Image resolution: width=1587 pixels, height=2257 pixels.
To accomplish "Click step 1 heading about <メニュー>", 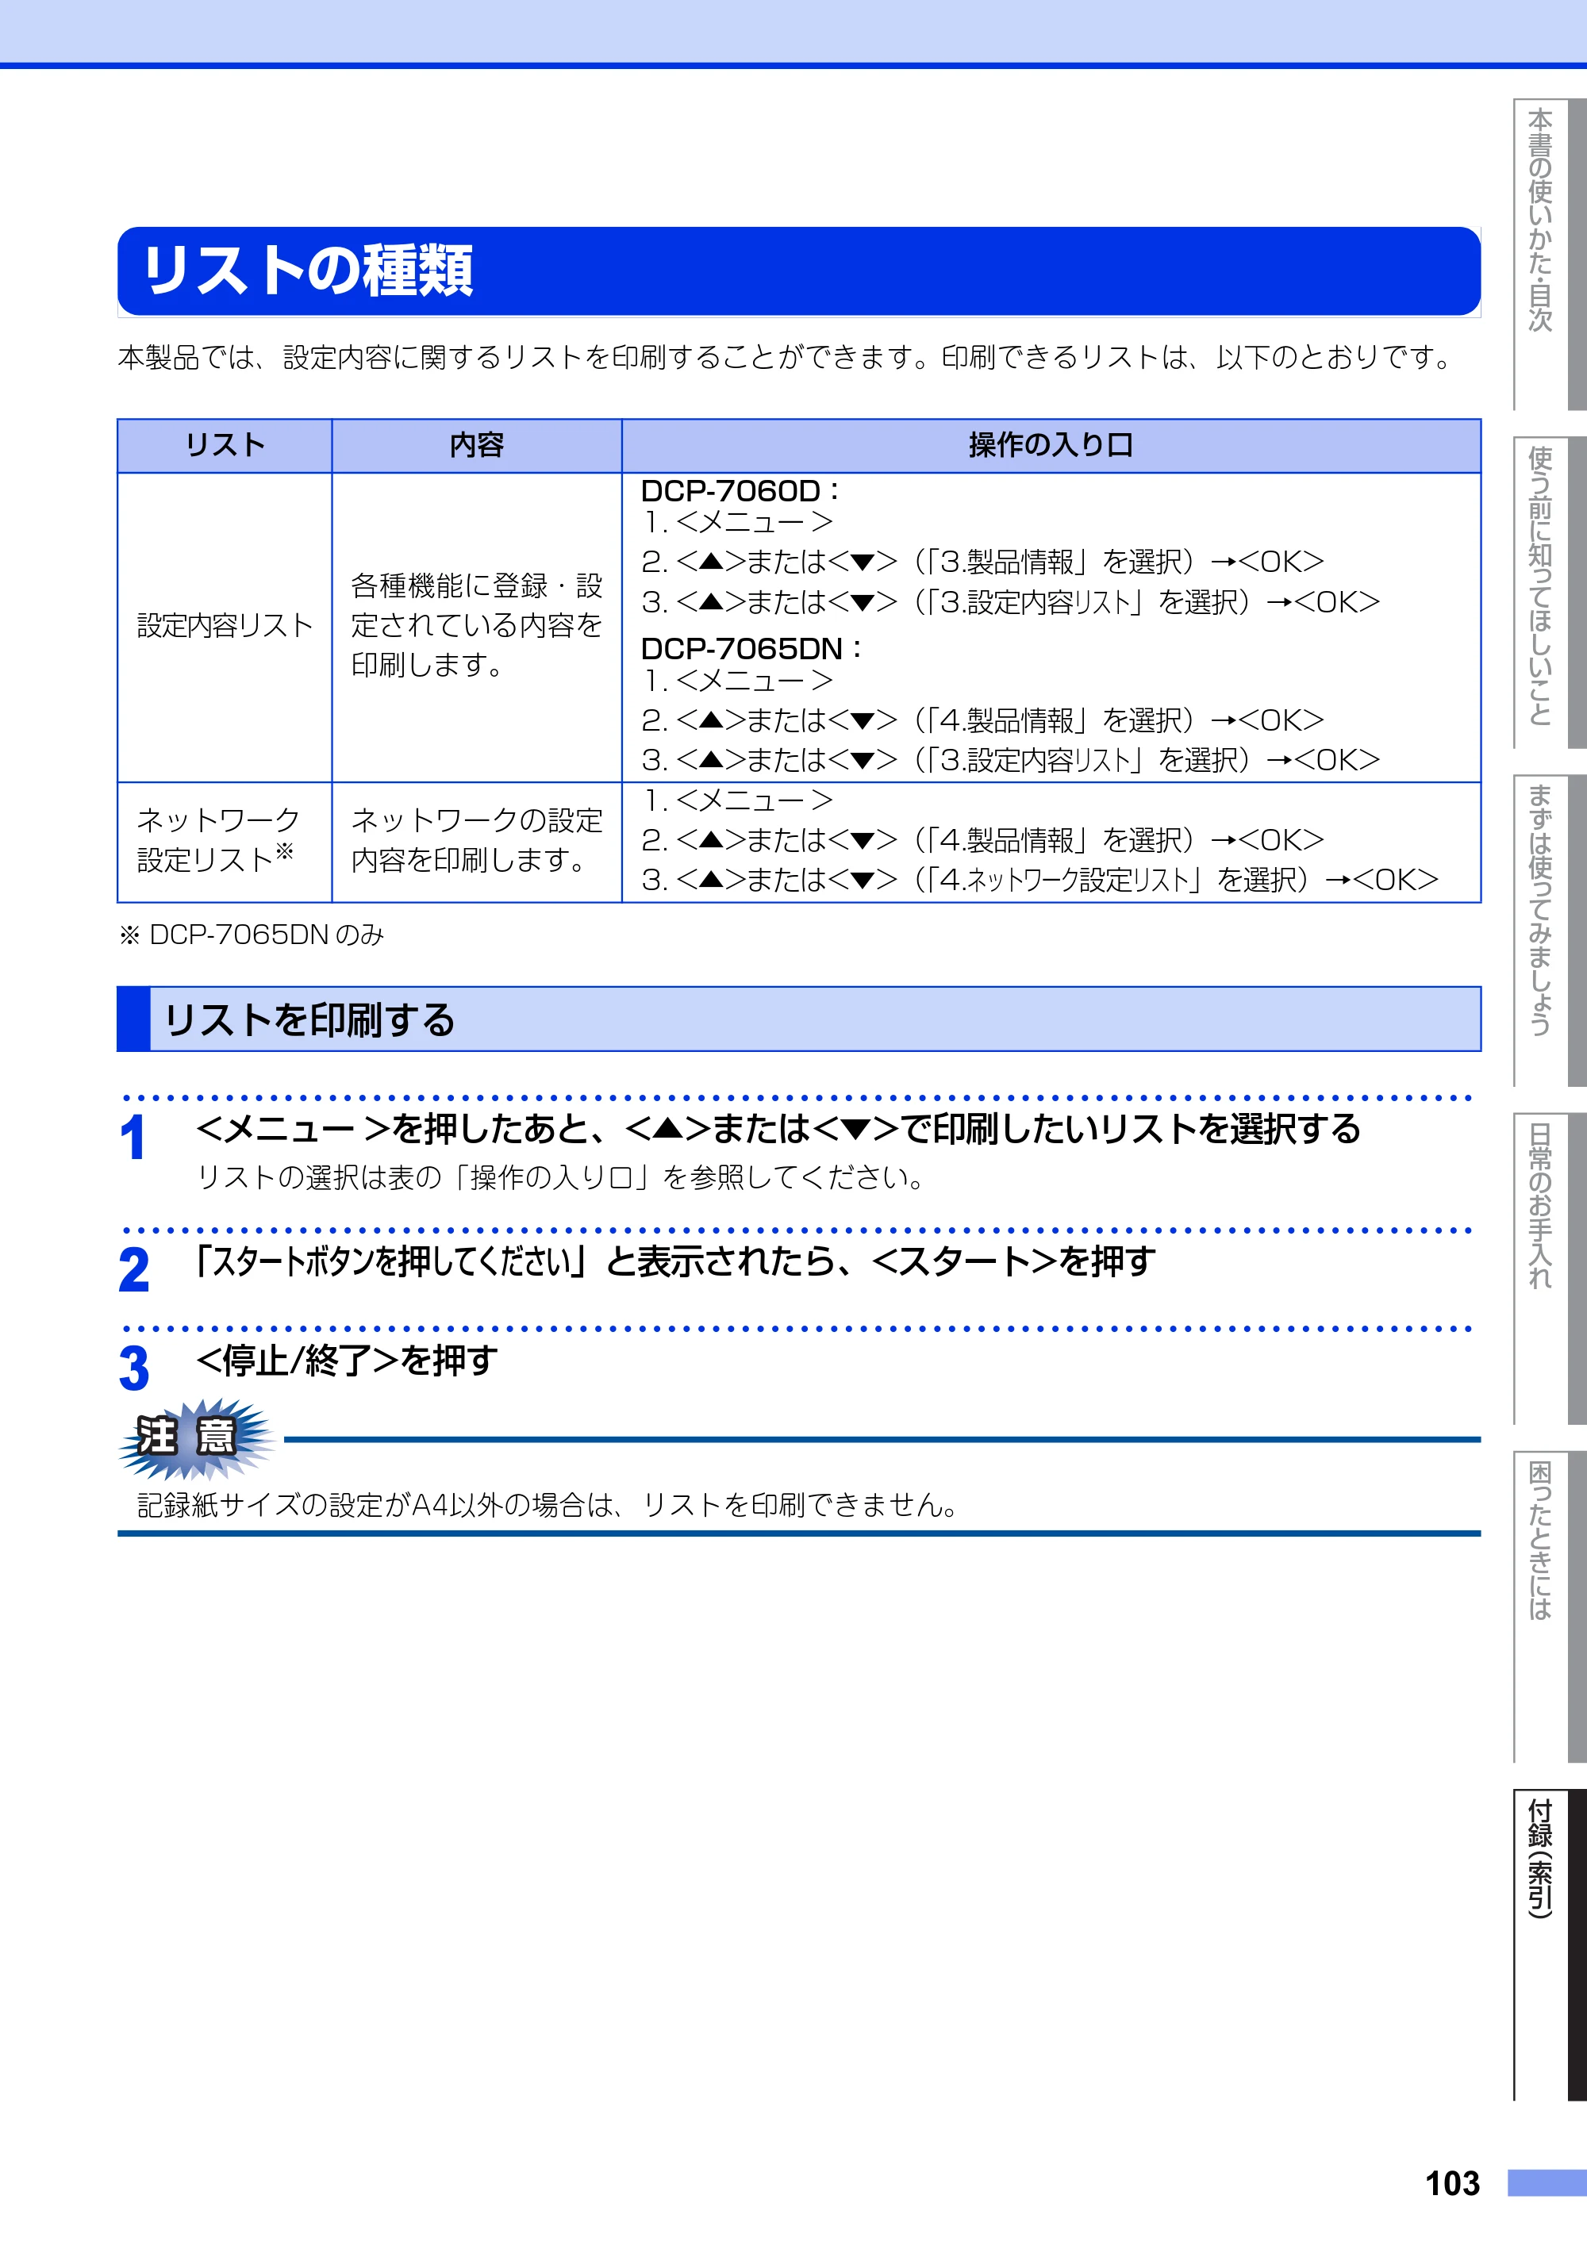I will click(778, 1128).
